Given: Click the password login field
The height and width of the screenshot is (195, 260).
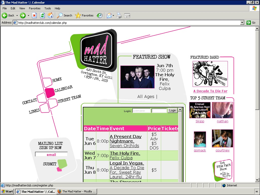Looking at the screenshot, I should (x=159, y=111).
